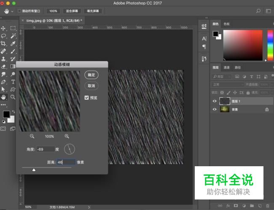Select the Magic Wand tool
This screenshot has height=210, width=274.
13,36
